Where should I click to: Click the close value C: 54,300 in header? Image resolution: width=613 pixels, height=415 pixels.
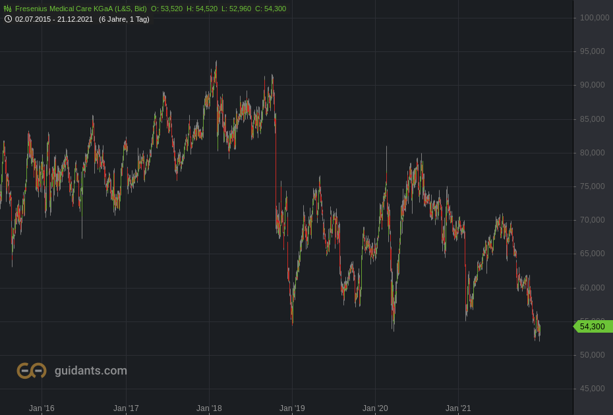270,9
